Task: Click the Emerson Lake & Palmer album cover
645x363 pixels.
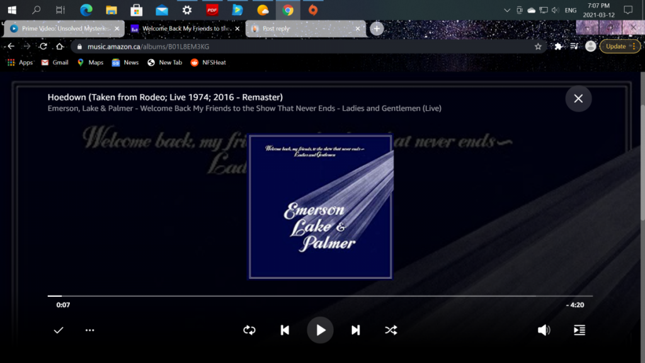Action: pyautogui.click(x=321, y=207)
